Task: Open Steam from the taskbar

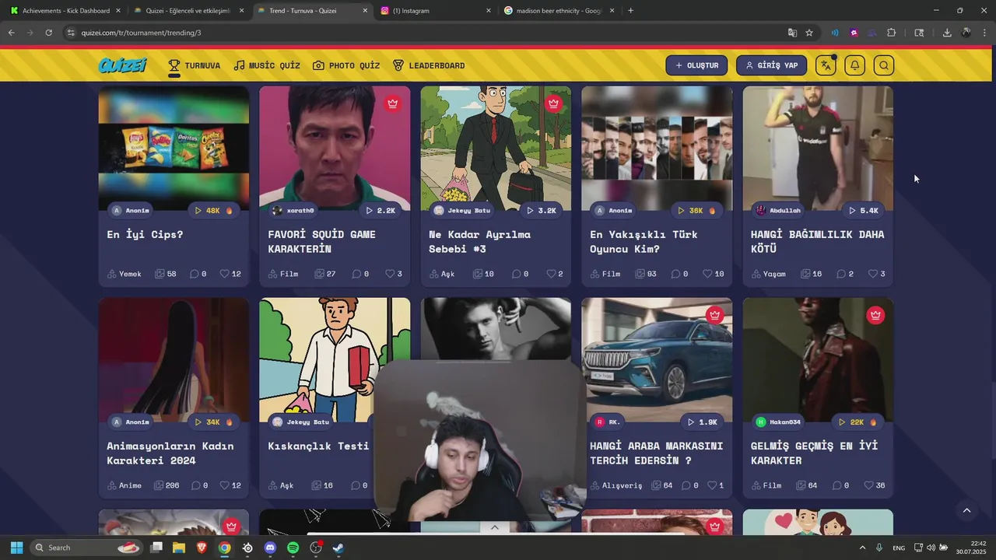Action: coord(338,548)
